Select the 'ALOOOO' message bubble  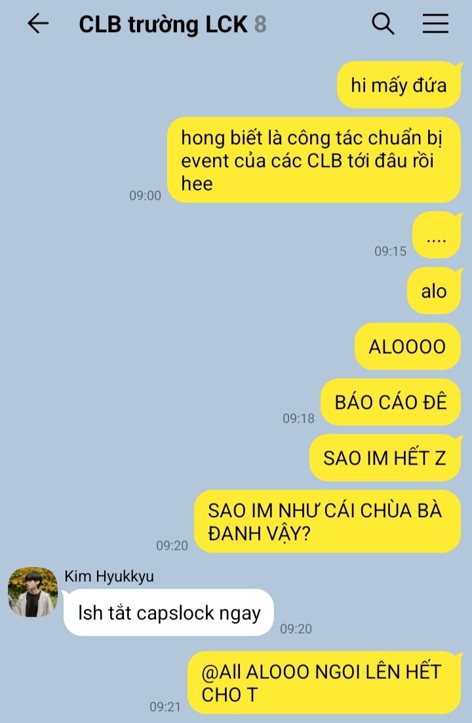408,347
